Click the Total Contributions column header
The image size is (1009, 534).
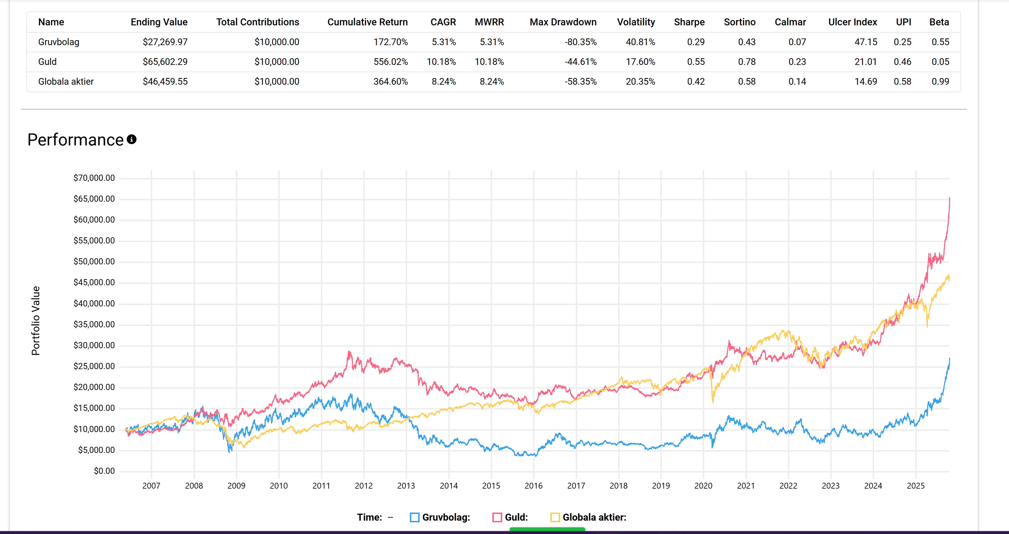257,22
